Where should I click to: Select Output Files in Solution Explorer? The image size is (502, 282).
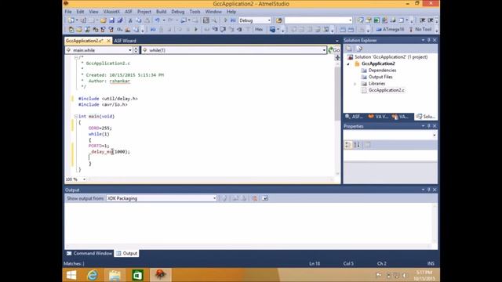(380, 77)
